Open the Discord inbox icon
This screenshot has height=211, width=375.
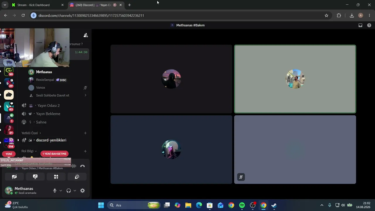pos(360,25)
